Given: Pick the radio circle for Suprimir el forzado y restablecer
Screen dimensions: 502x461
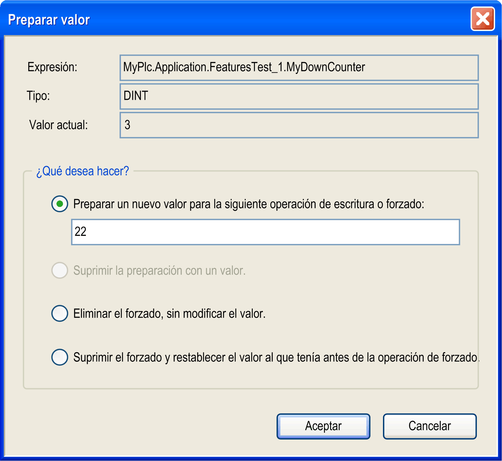Looking at the screenshot, I should [60, 357].
